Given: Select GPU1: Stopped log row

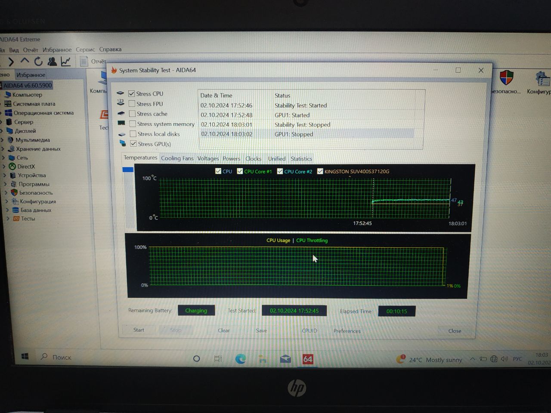Looking at the screenshot, I should coord(306,134).
